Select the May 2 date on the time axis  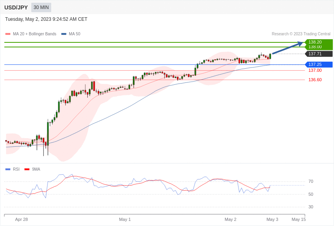[x=231, y=219]
